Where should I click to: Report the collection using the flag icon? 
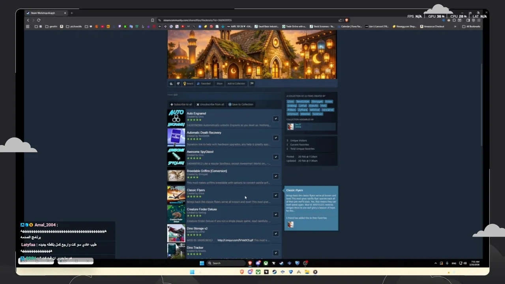point(252,84)
